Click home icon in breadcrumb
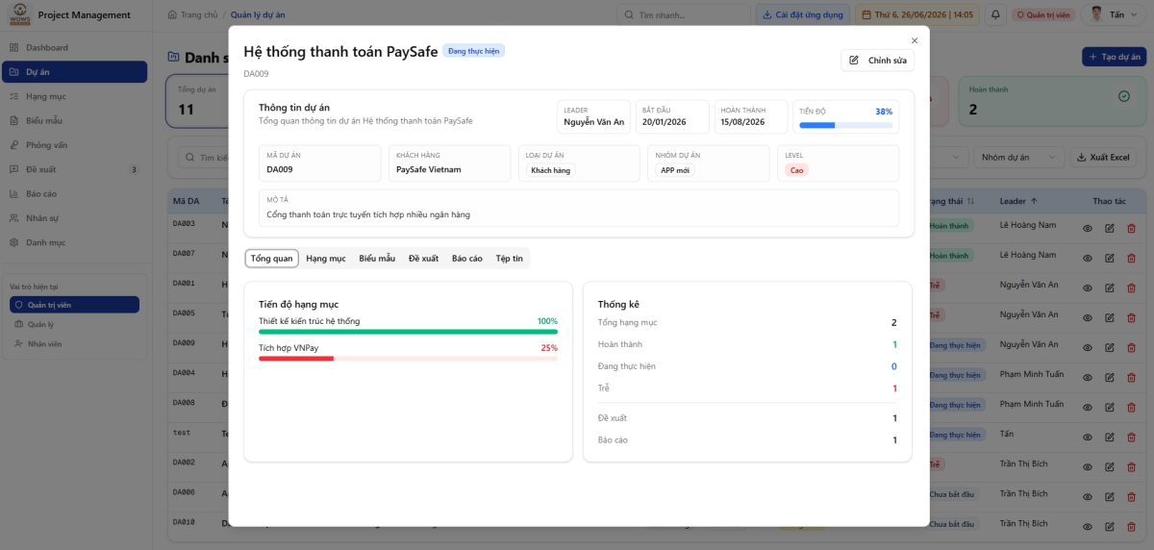This screenshot has height=550, width=1154. click(x=172, y=14)
